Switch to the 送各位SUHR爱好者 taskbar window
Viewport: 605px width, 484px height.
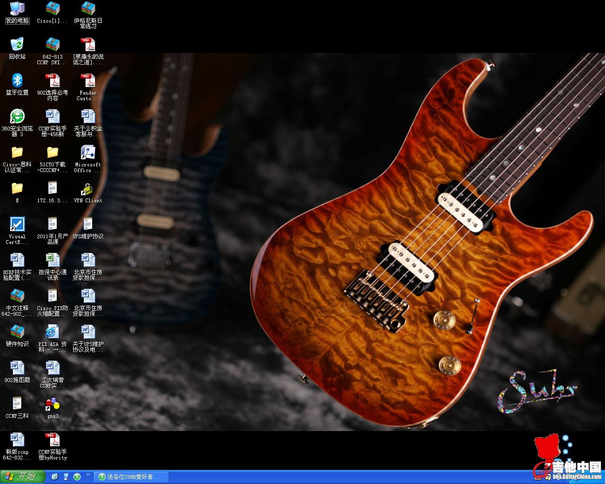(132, 477)
